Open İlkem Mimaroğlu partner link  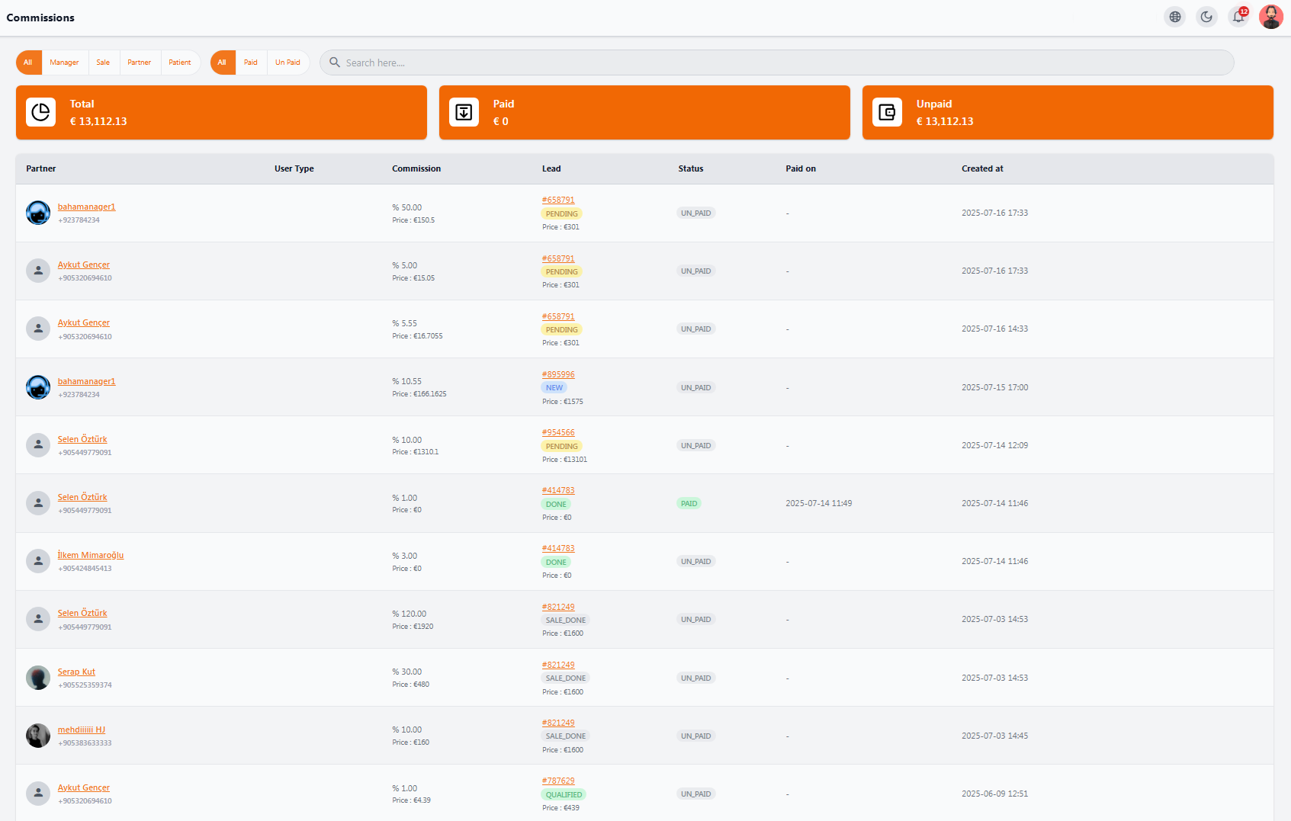91,555
